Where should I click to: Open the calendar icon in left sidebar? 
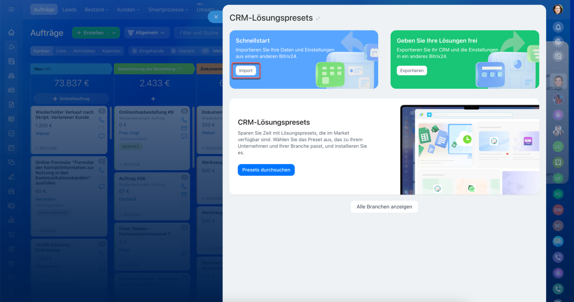(11, 148)
